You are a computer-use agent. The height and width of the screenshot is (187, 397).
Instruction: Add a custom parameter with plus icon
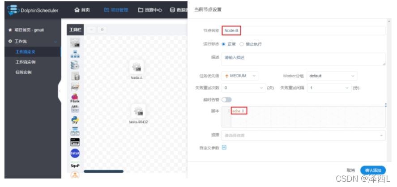(224, 147)
